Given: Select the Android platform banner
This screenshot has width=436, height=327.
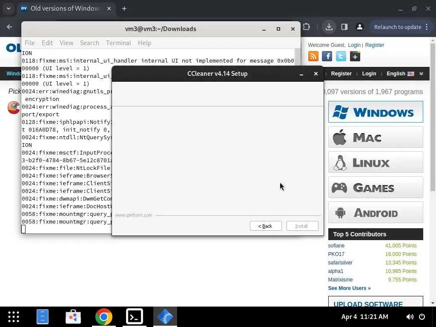Looking at the screenshot, I should 376,212.
